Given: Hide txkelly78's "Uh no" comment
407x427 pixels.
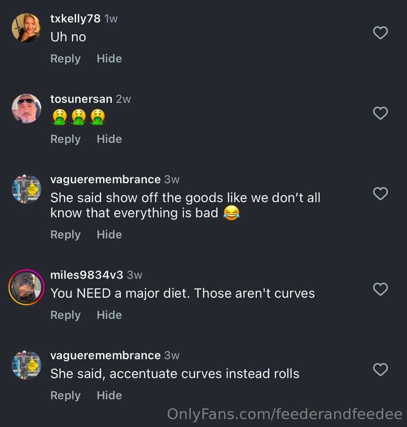Looking at the screenshot, I should tap(109, 59).
